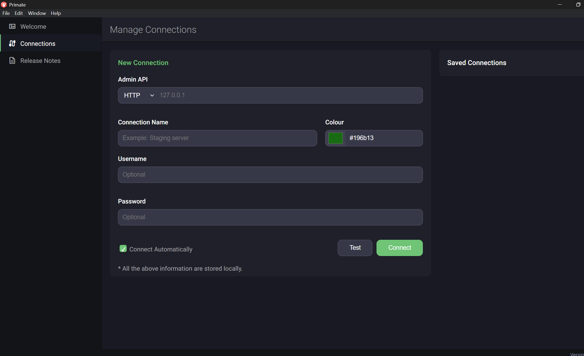Screen dimensions: 584x356
Task: Click the Primate app logo icon
Action: coord(4,5)
